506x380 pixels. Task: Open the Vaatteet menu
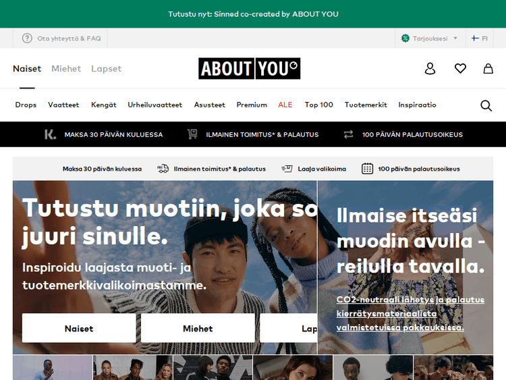point(63,105)
